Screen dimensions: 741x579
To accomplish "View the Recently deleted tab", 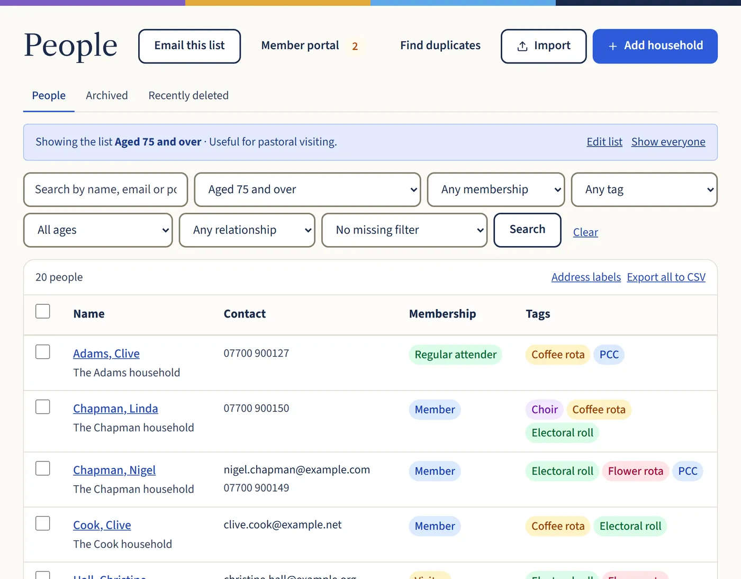I will click(188, 96).
